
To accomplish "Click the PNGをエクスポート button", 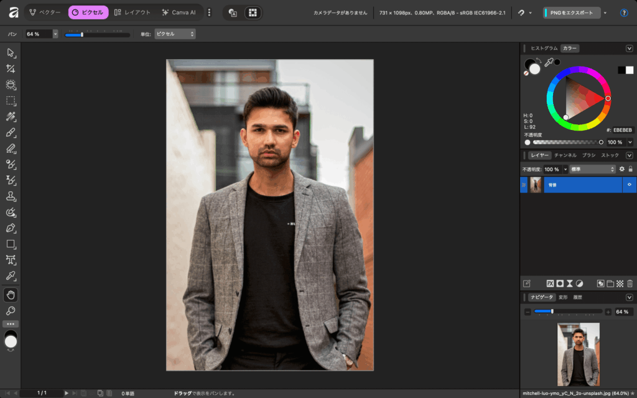I will coord(571,12).
